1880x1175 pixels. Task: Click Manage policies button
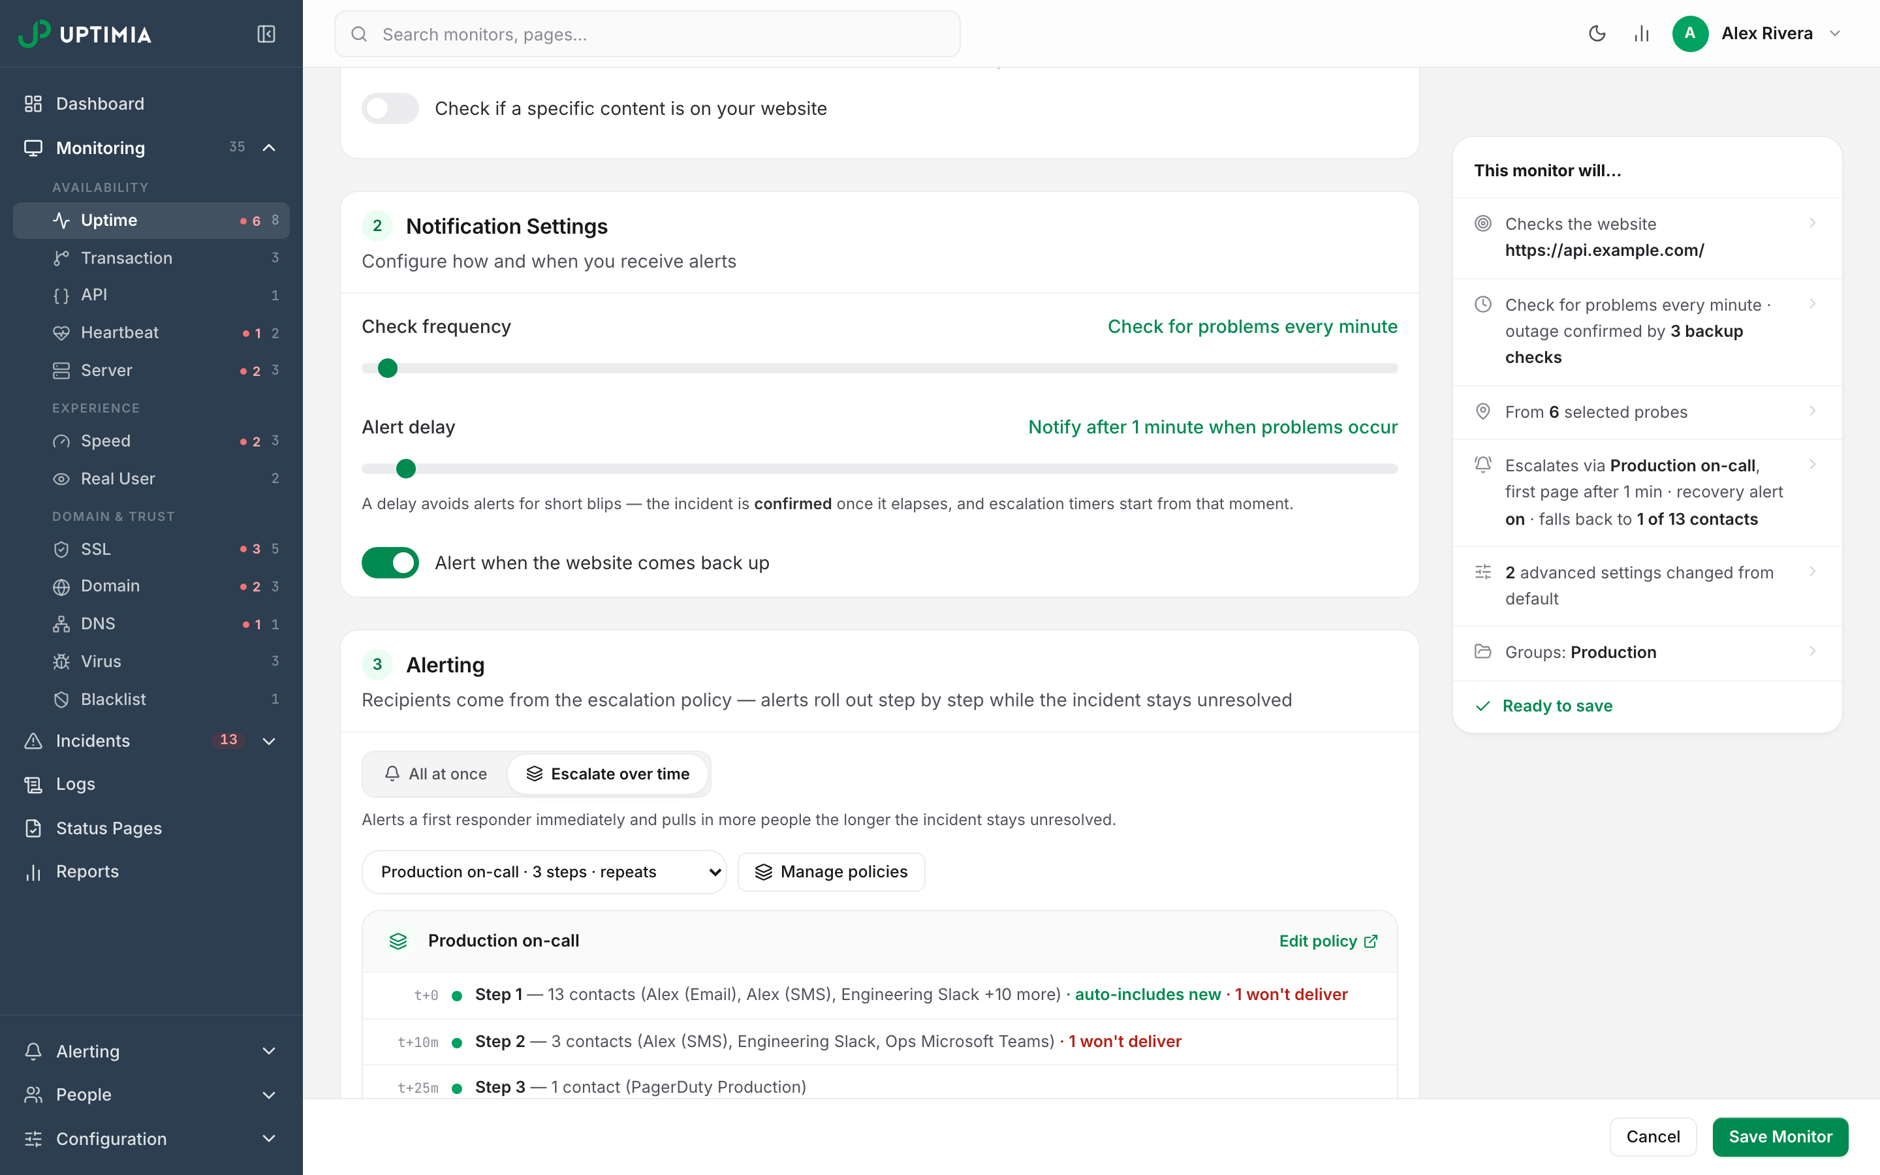[x=831, y=872]
